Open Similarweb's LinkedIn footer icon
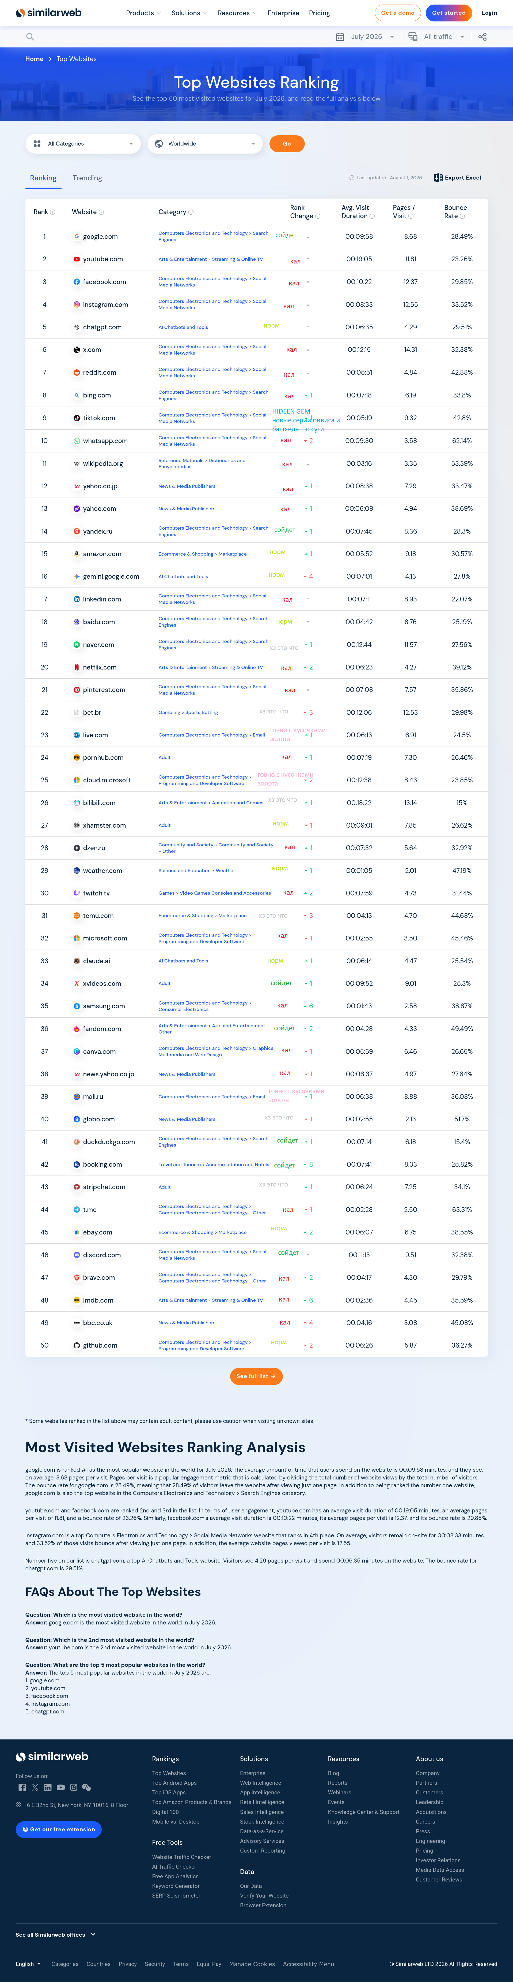 click(48, 1787)
